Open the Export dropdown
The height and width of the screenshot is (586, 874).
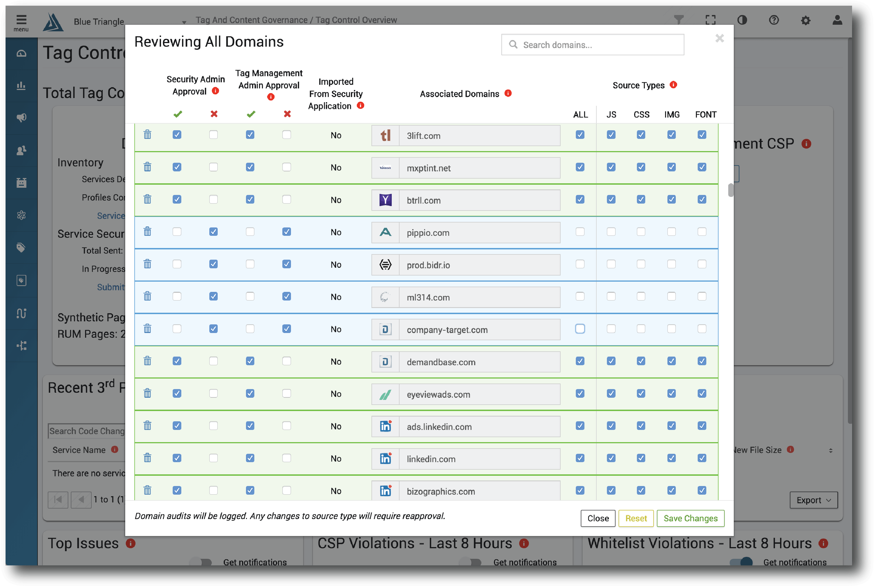coord(813,500)
